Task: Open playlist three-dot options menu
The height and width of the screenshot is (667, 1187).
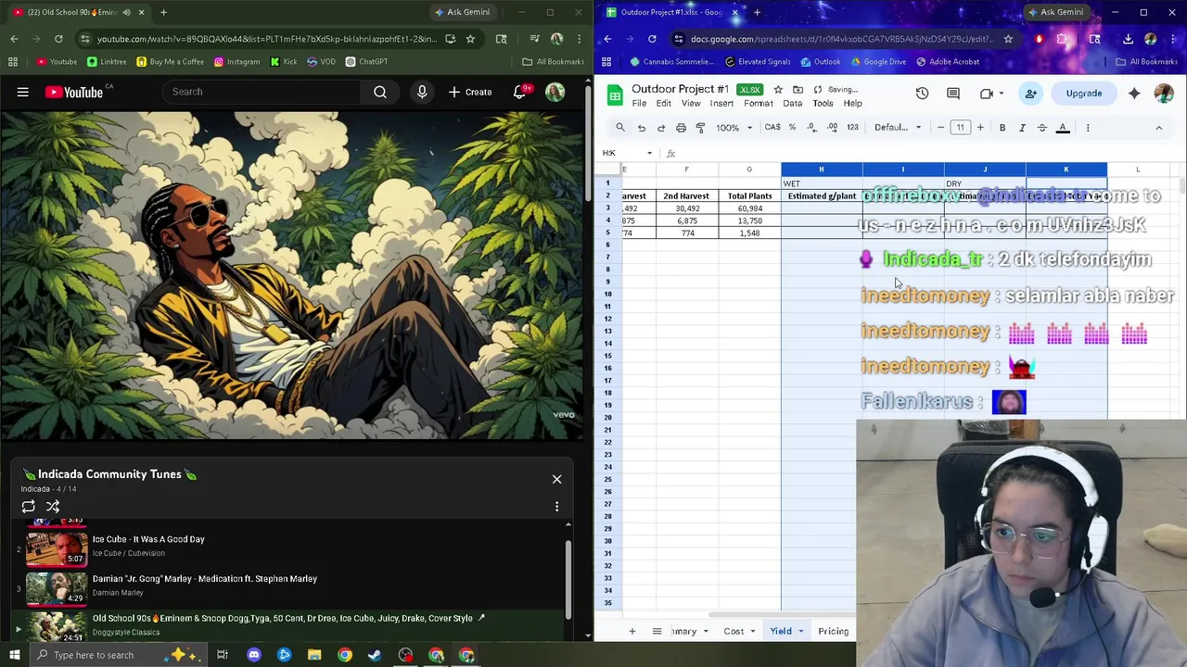Action: [x=556, y=507]
